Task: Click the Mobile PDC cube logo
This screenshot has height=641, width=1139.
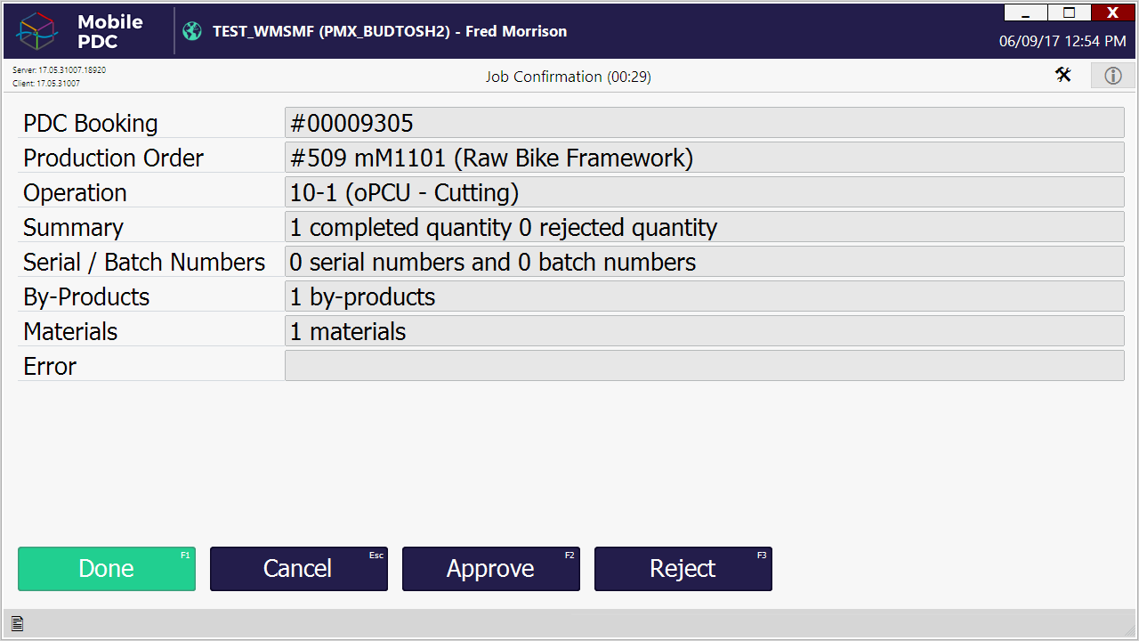Action: [37, 31]
